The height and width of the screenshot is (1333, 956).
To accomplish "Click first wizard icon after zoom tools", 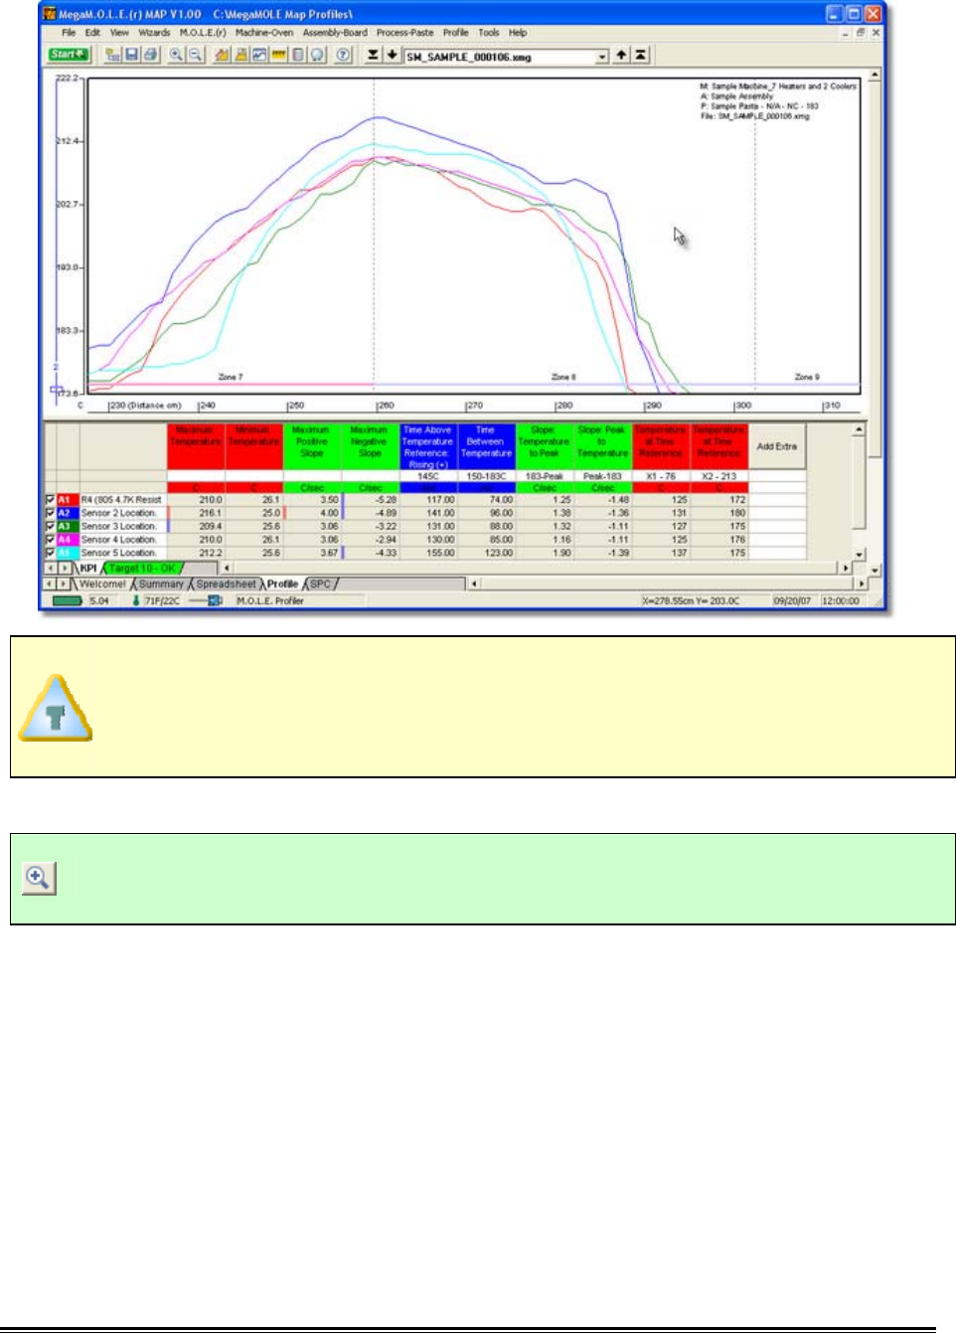I will (x=223, y=55).
